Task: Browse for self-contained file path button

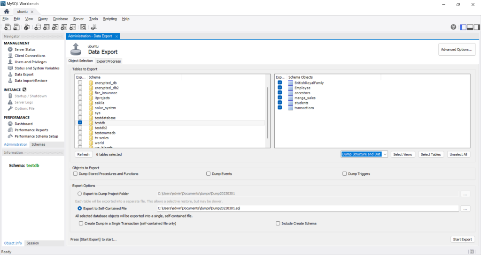Action: (465, 209)
